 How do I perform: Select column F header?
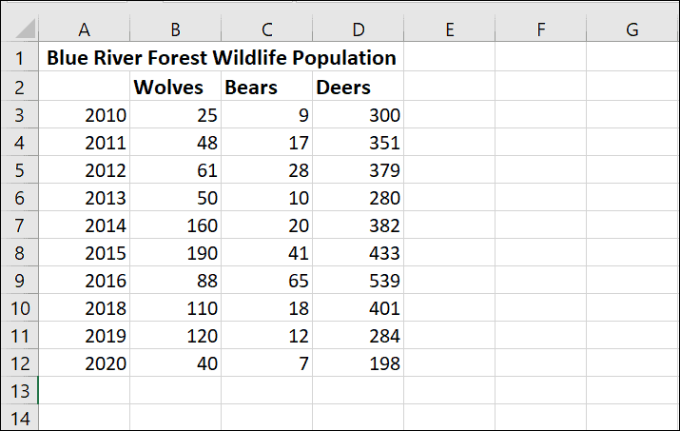click(x=541, y=29)
